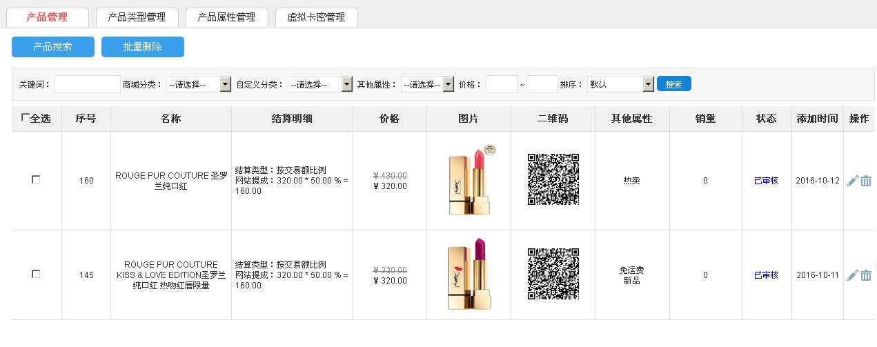Check the box for product row 160

(x=36, y=179)
